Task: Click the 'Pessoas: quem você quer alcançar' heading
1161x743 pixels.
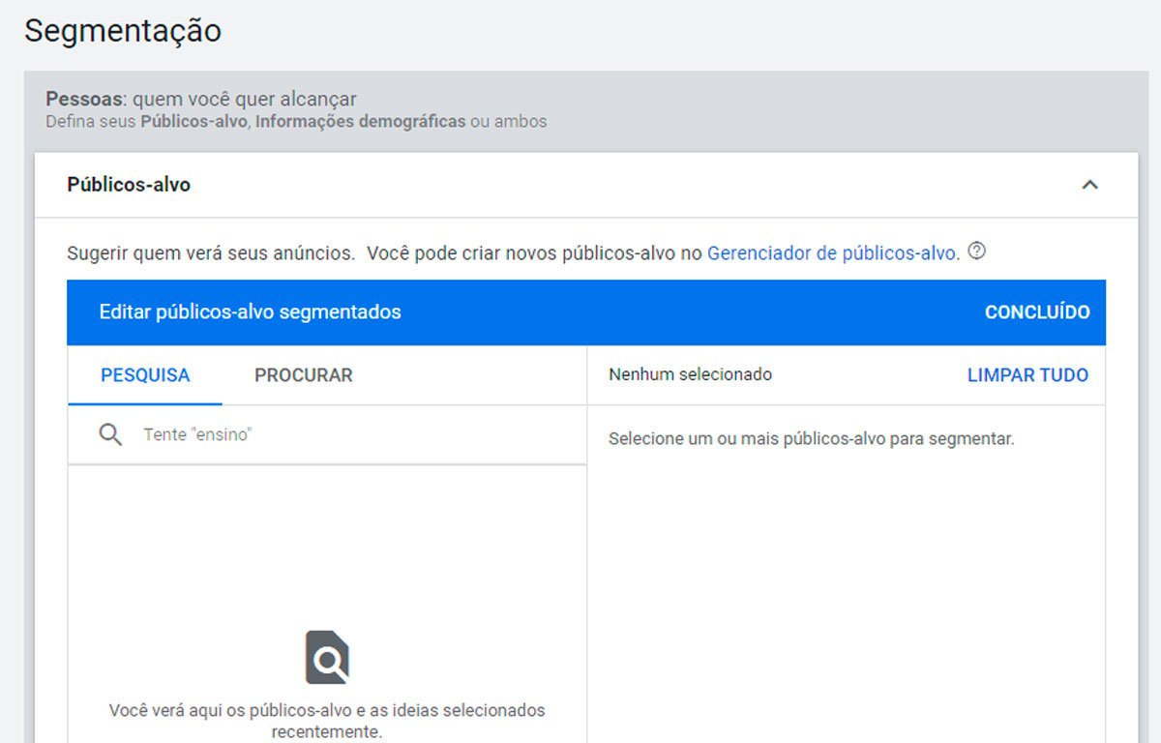Action: point(201,99)
